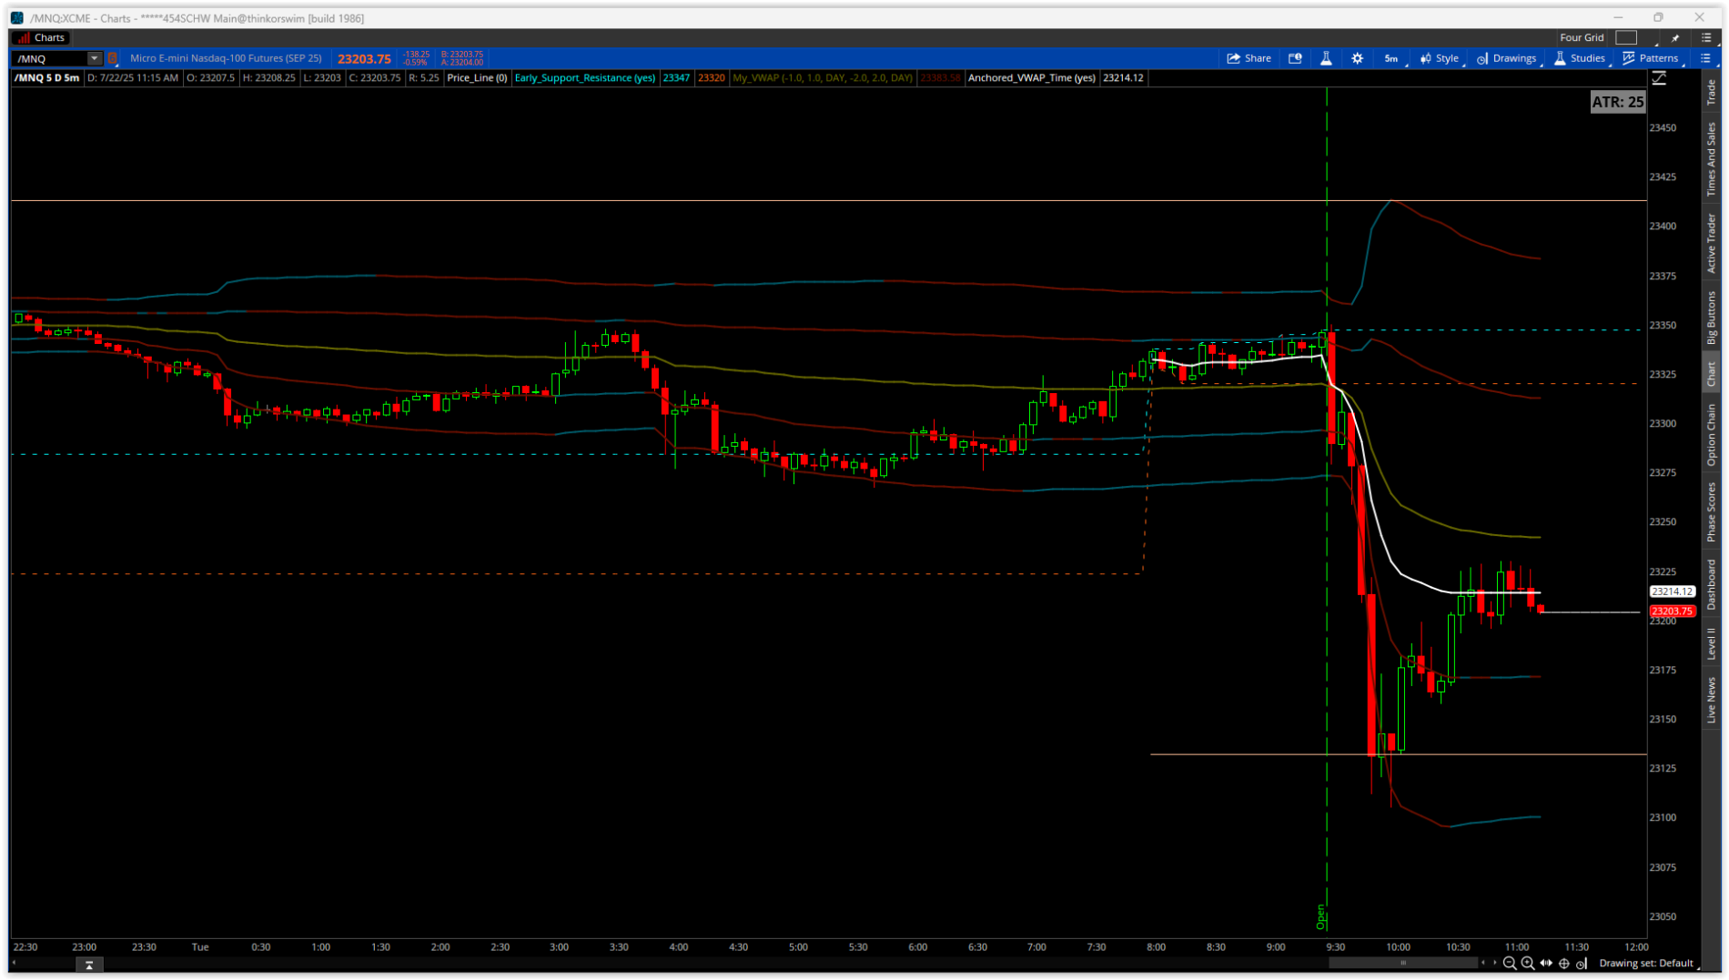The height and width of the screenshot is (980, 1729).
Task: Zoom out using the magnifier minus icon
Action: point(1510,963)
